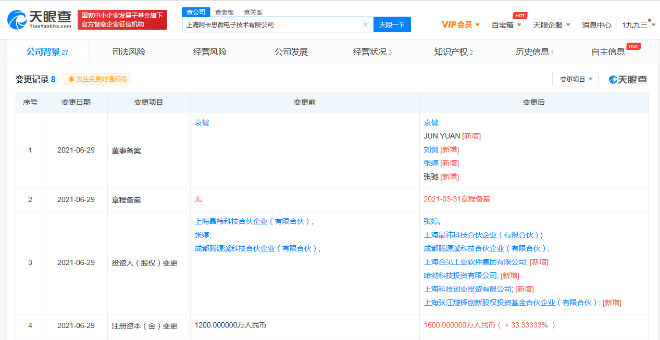Open the 变更项目 filter dropdown
660x340 pixels.
576,80
